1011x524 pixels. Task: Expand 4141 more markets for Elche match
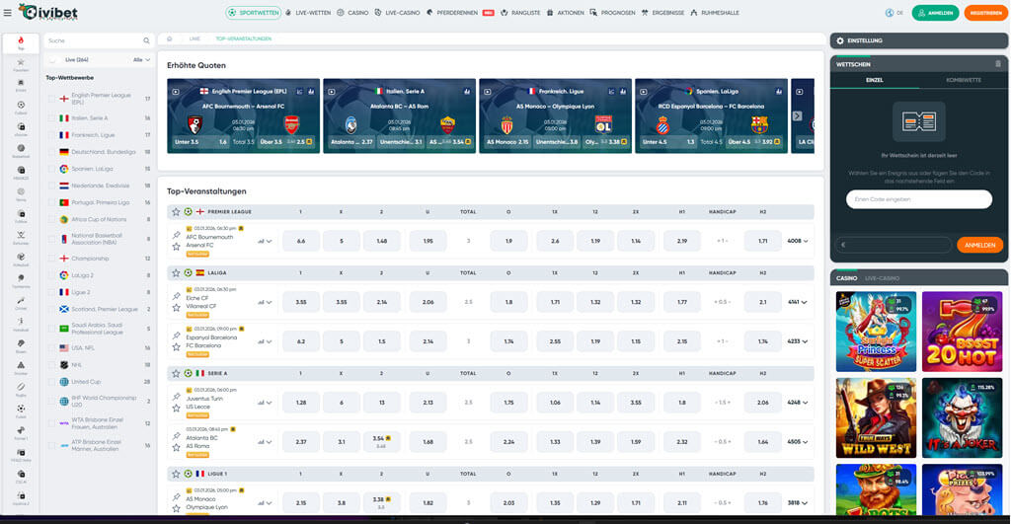pyautogui.click(x=798, y=302)
